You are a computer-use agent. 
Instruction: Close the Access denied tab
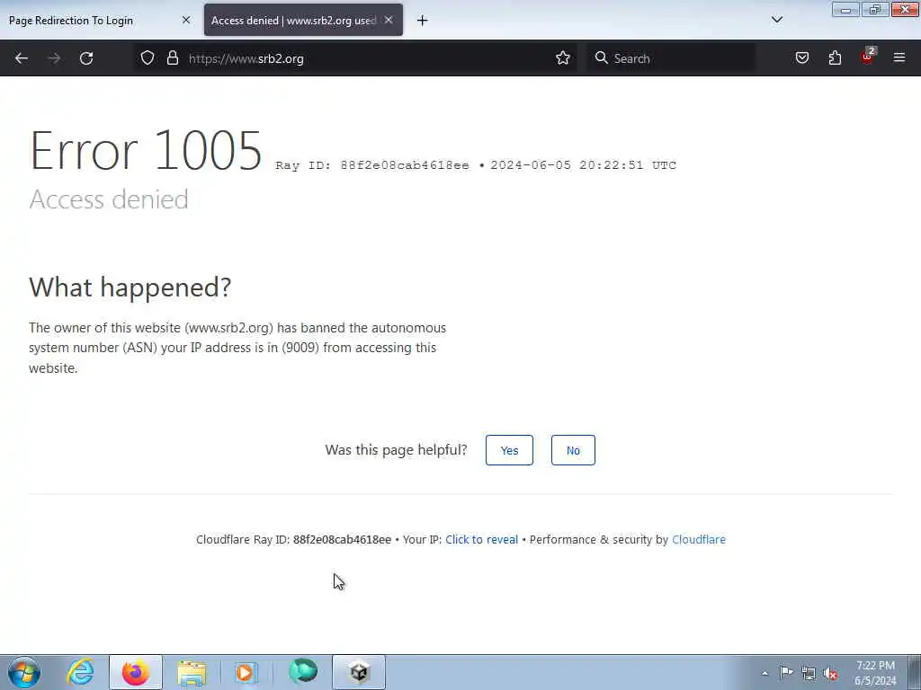pyautogui.click(x=389, y=20)
